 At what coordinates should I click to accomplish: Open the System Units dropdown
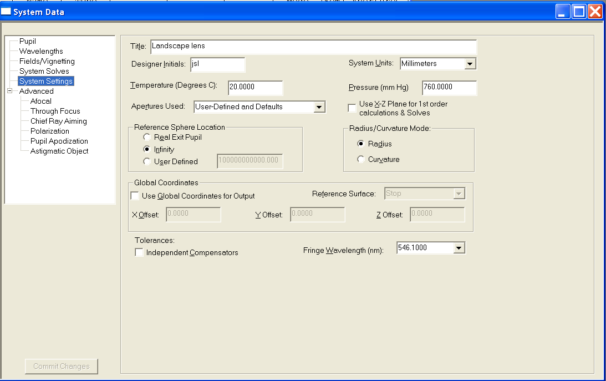coord(470,64)
